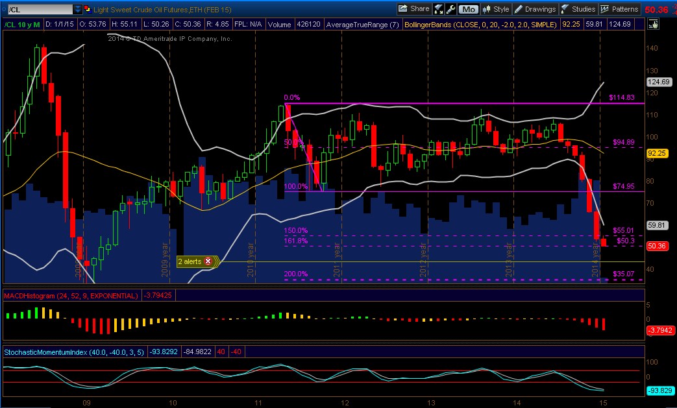Click the -93.829 stochastic value bubble
677x408 pixels.
(659, 390)
